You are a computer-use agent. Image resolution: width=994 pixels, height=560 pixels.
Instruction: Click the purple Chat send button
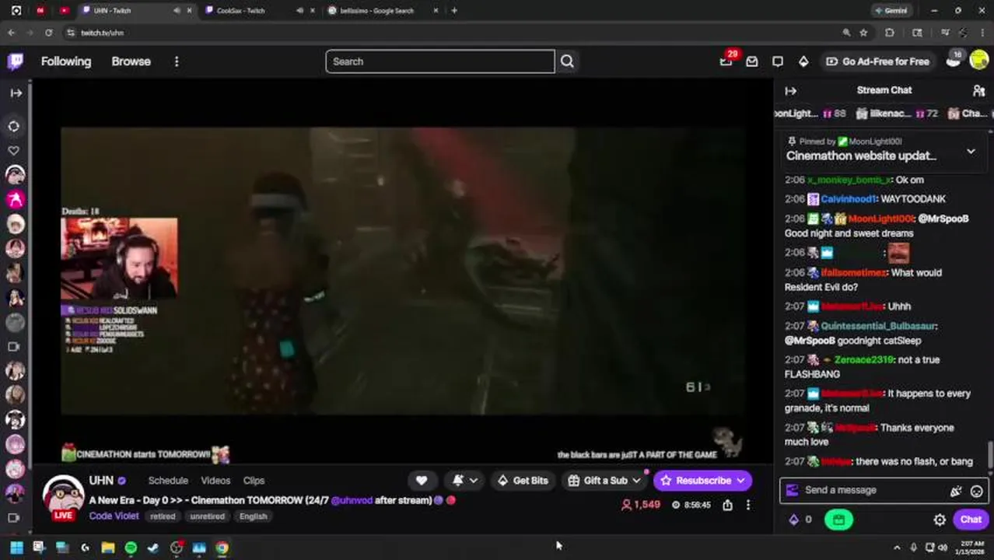(971, 520)
